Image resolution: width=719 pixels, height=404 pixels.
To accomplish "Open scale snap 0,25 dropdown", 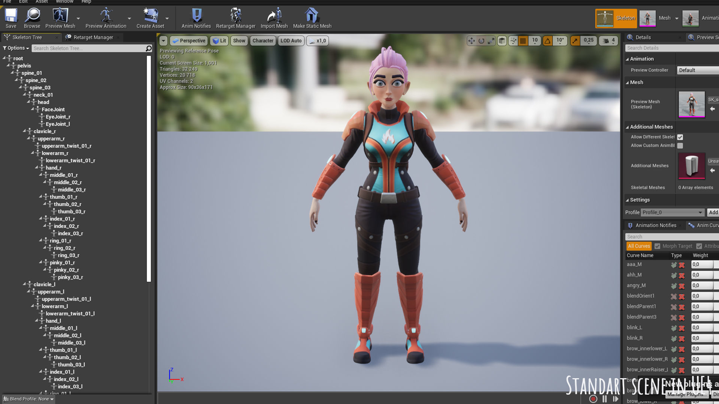I will click(x=588, y=40).
